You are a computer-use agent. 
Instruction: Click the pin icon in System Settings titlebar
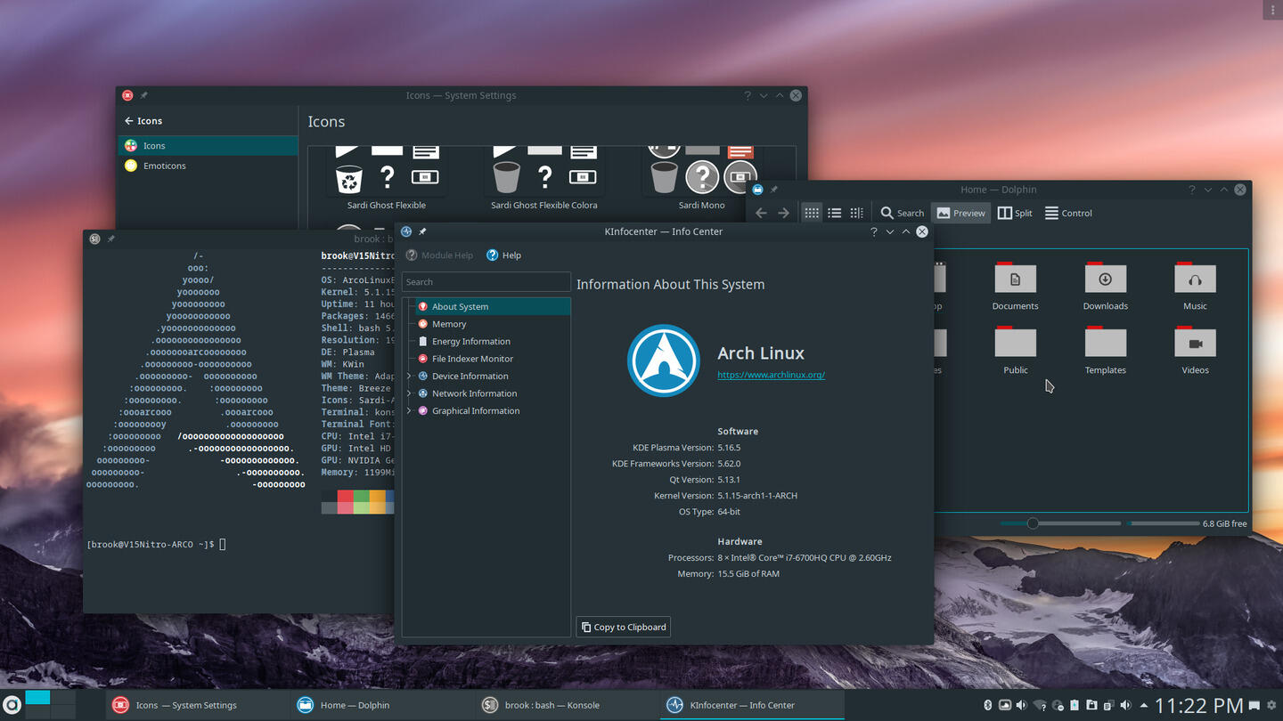(143, 95)
